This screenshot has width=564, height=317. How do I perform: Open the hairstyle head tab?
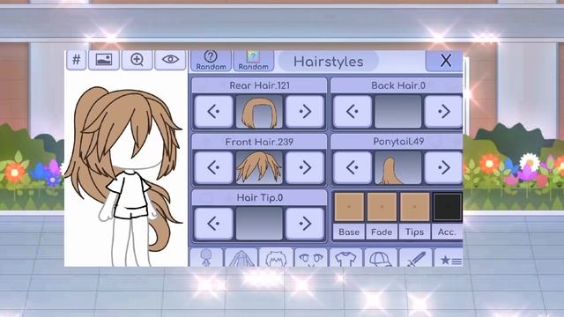276,257
